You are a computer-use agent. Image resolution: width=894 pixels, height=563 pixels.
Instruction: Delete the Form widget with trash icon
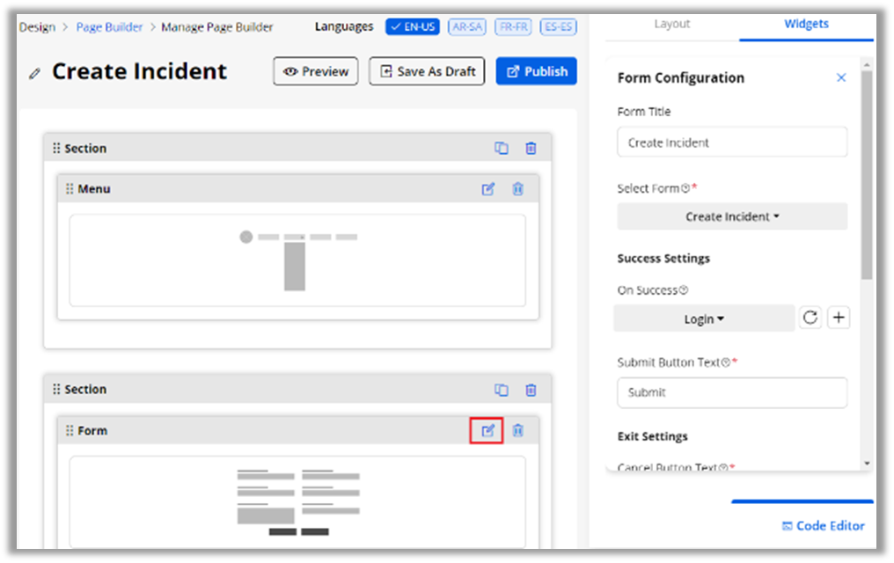click(518, 430)
